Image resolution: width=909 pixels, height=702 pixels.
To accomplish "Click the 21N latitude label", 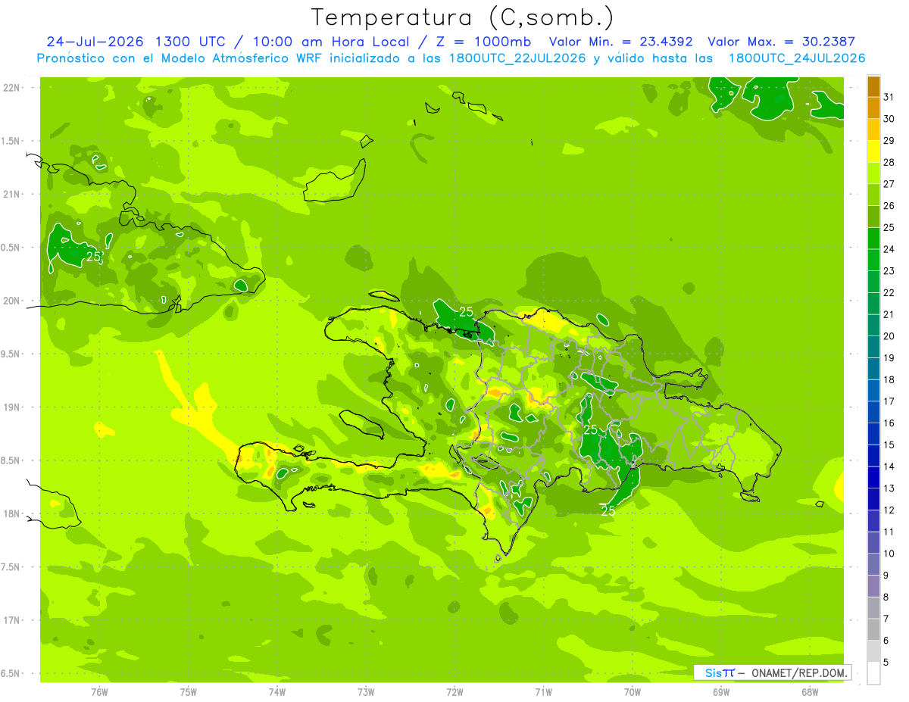I will 11,195.
